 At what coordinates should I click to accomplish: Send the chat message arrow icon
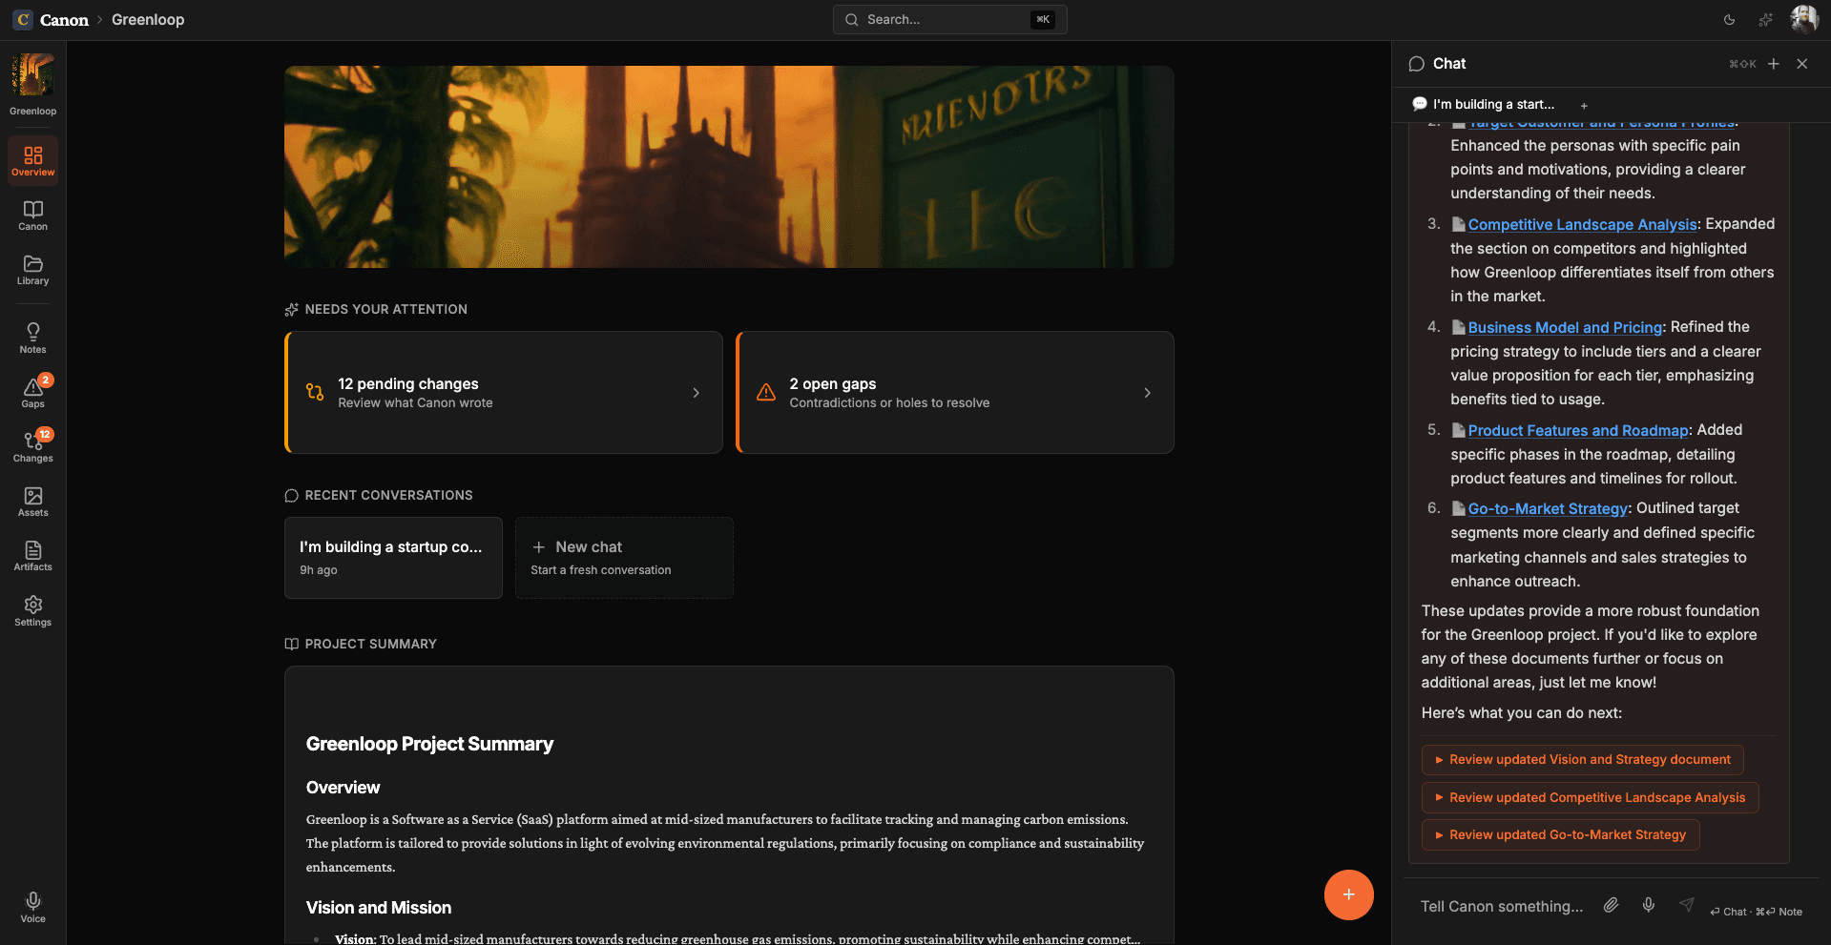pyautogui.click(x=1686, y=905)
